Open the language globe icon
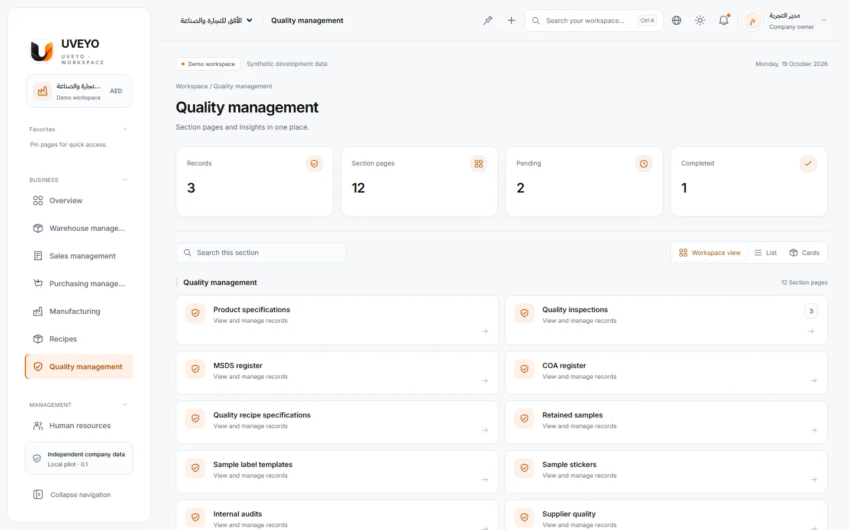 677,21
